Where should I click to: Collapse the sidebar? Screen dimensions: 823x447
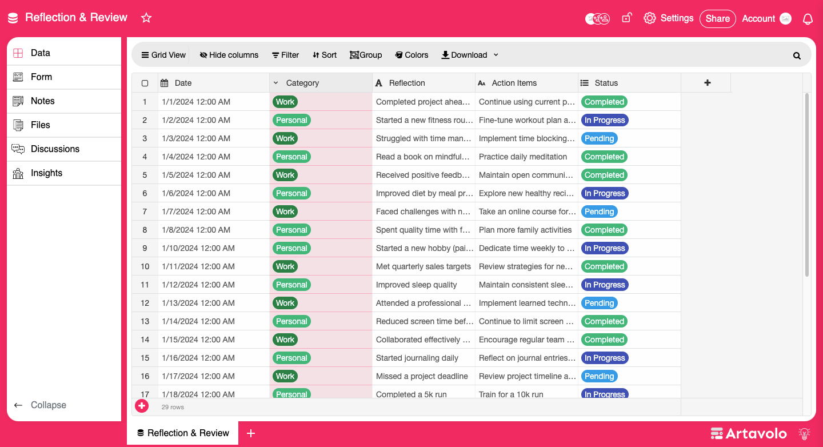tap(40, 405)
